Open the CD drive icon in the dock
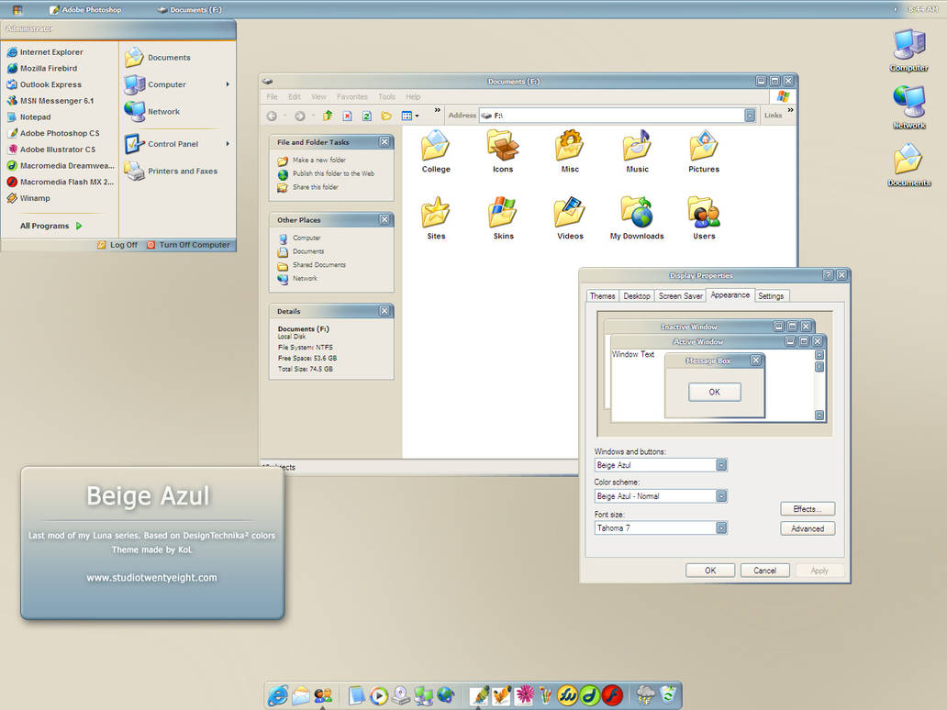This screenshot has width=947, height=710. tap(401, 695)
